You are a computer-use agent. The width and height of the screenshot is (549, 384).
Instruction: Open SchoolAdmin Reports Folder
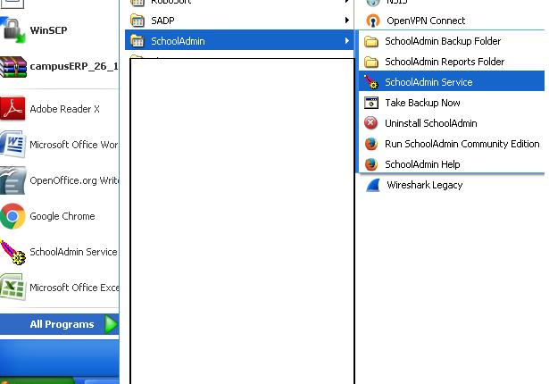click(x=444, y=62)
